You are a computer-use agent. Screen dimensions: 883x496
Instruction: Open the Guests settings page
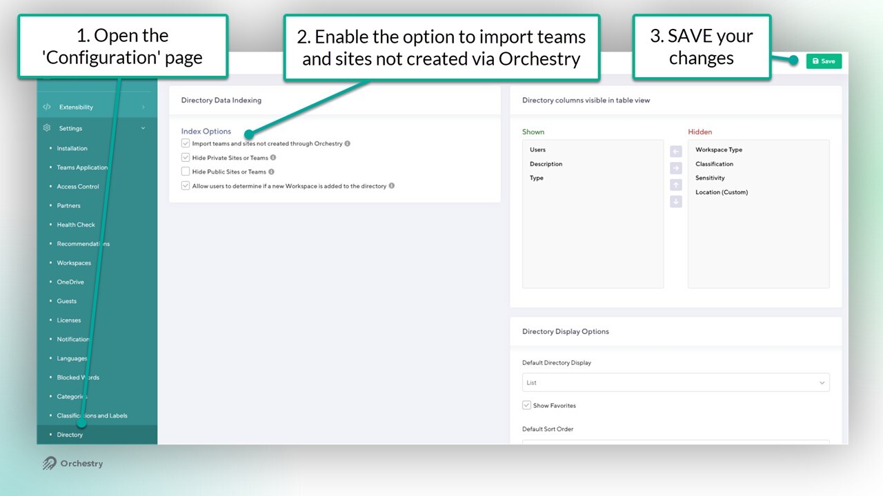click(x=67, y=301)
